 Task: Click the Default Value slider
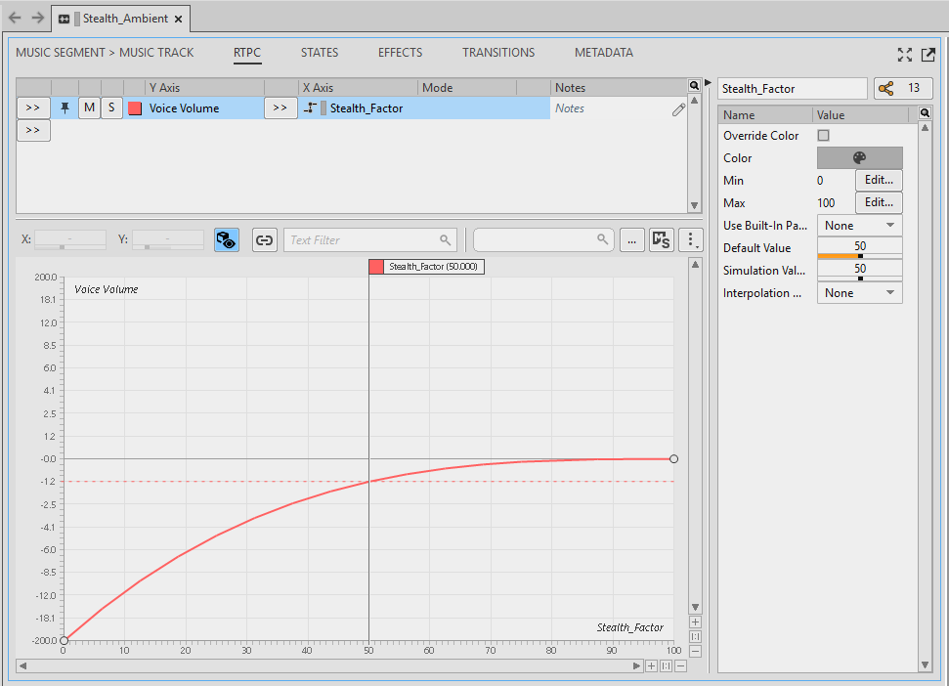pos(859,248)
